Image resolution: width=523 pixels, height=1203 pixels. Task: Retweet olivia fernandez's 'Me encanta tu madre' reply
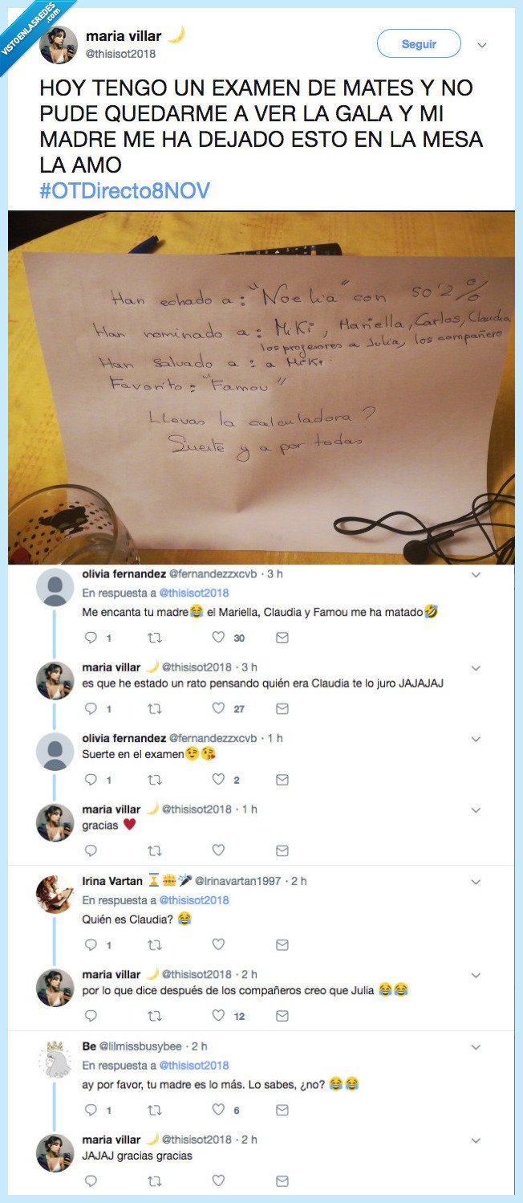pos(154,638)
